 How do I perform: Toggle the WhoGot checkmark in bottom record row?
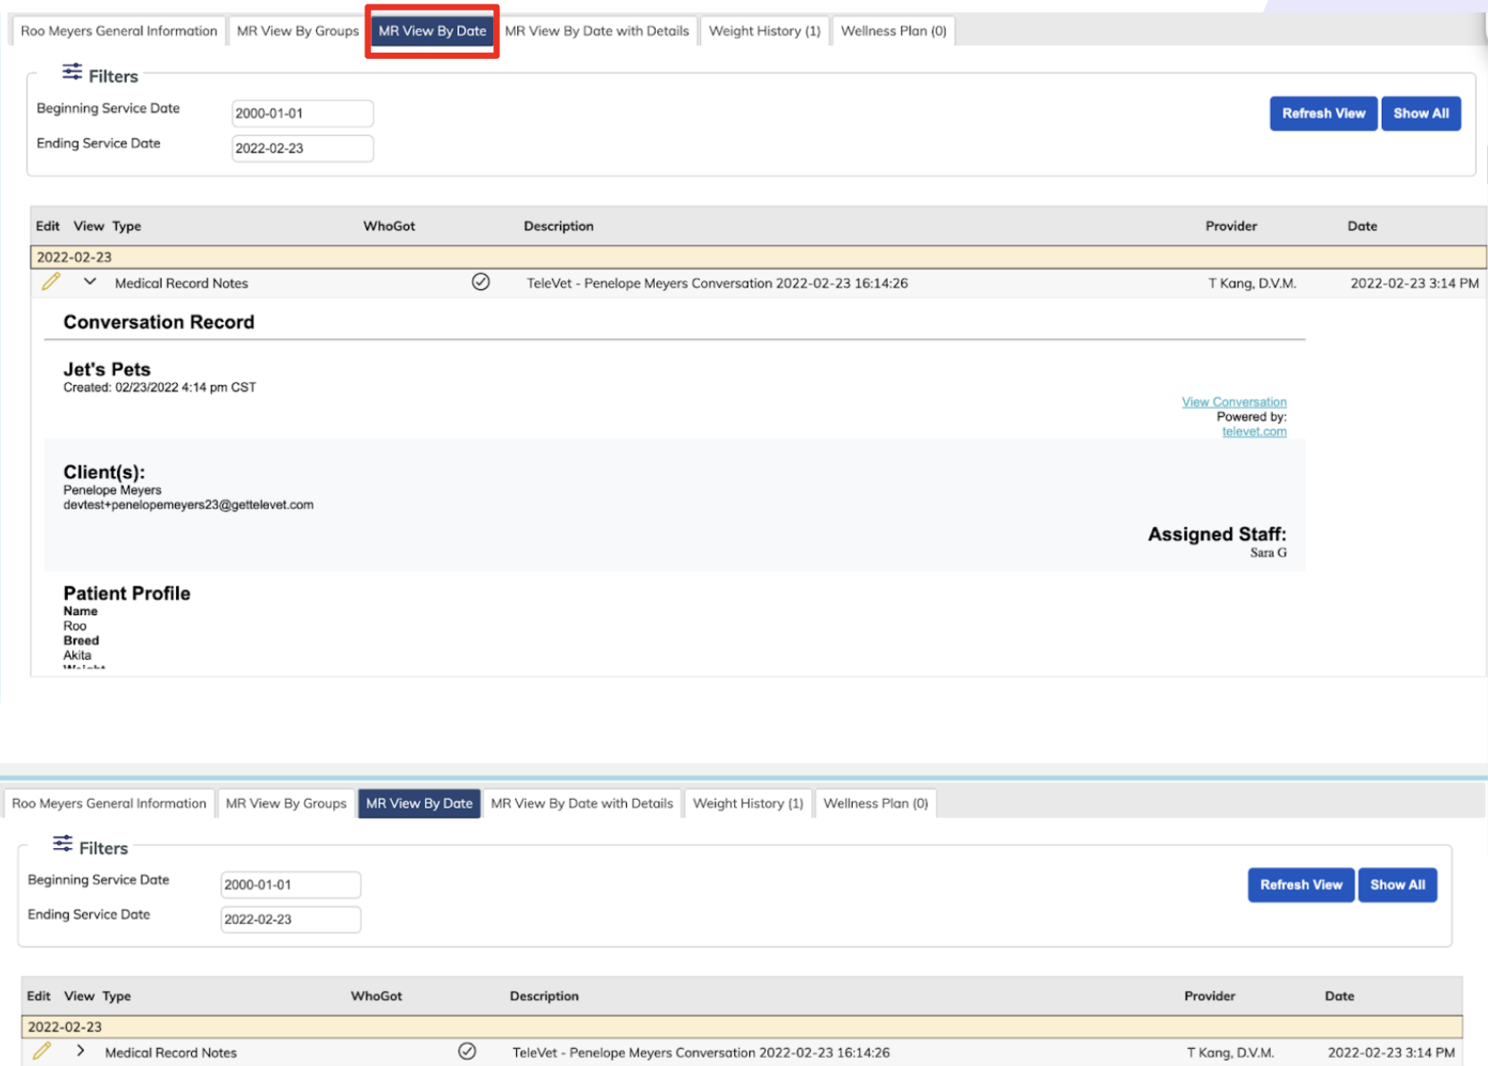467,1052
